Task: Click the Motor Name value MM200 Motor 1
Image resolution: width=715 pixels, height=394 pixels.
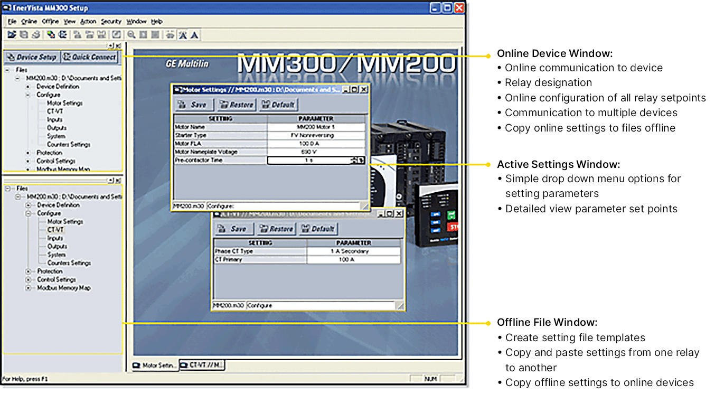Action: click(x=316, y=127)
